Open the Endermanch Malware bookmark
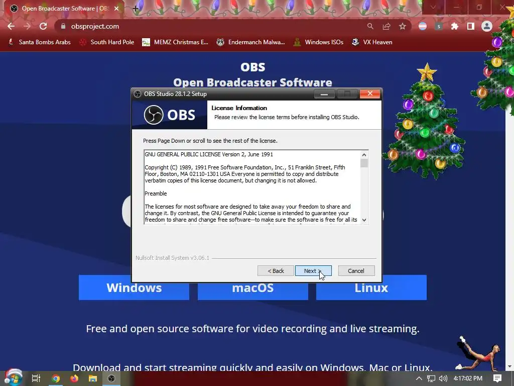 pos(251,42)
